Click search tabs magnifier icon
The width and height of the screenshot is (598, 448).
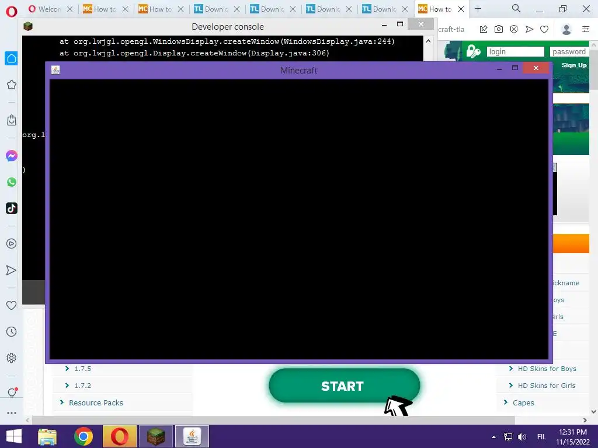point(516,8)
